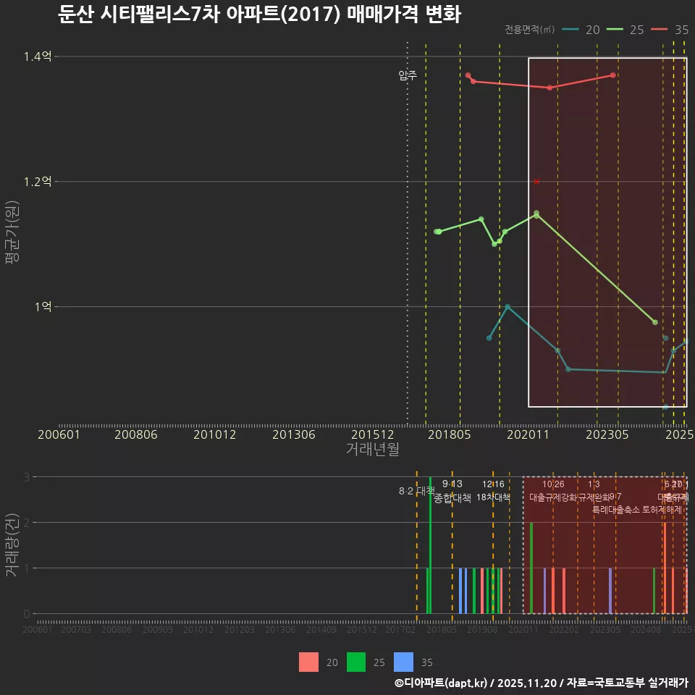Click the 8·2 대책 annotation label

(416, 490)
